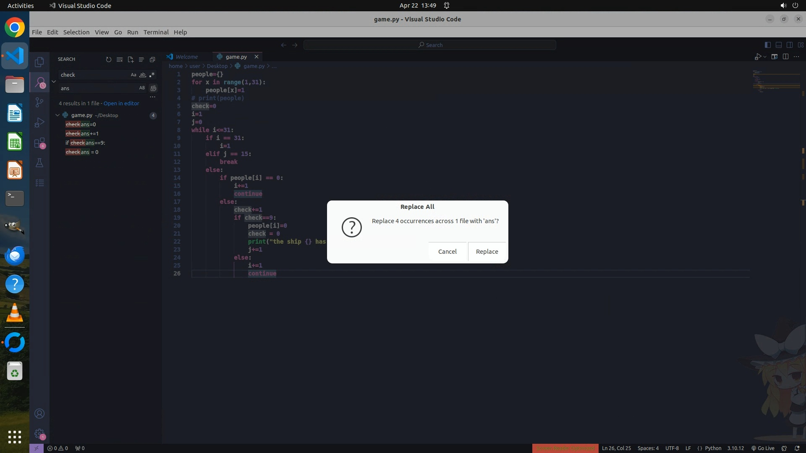
Task: Click Open in editor link
Action: pos(121,103)
